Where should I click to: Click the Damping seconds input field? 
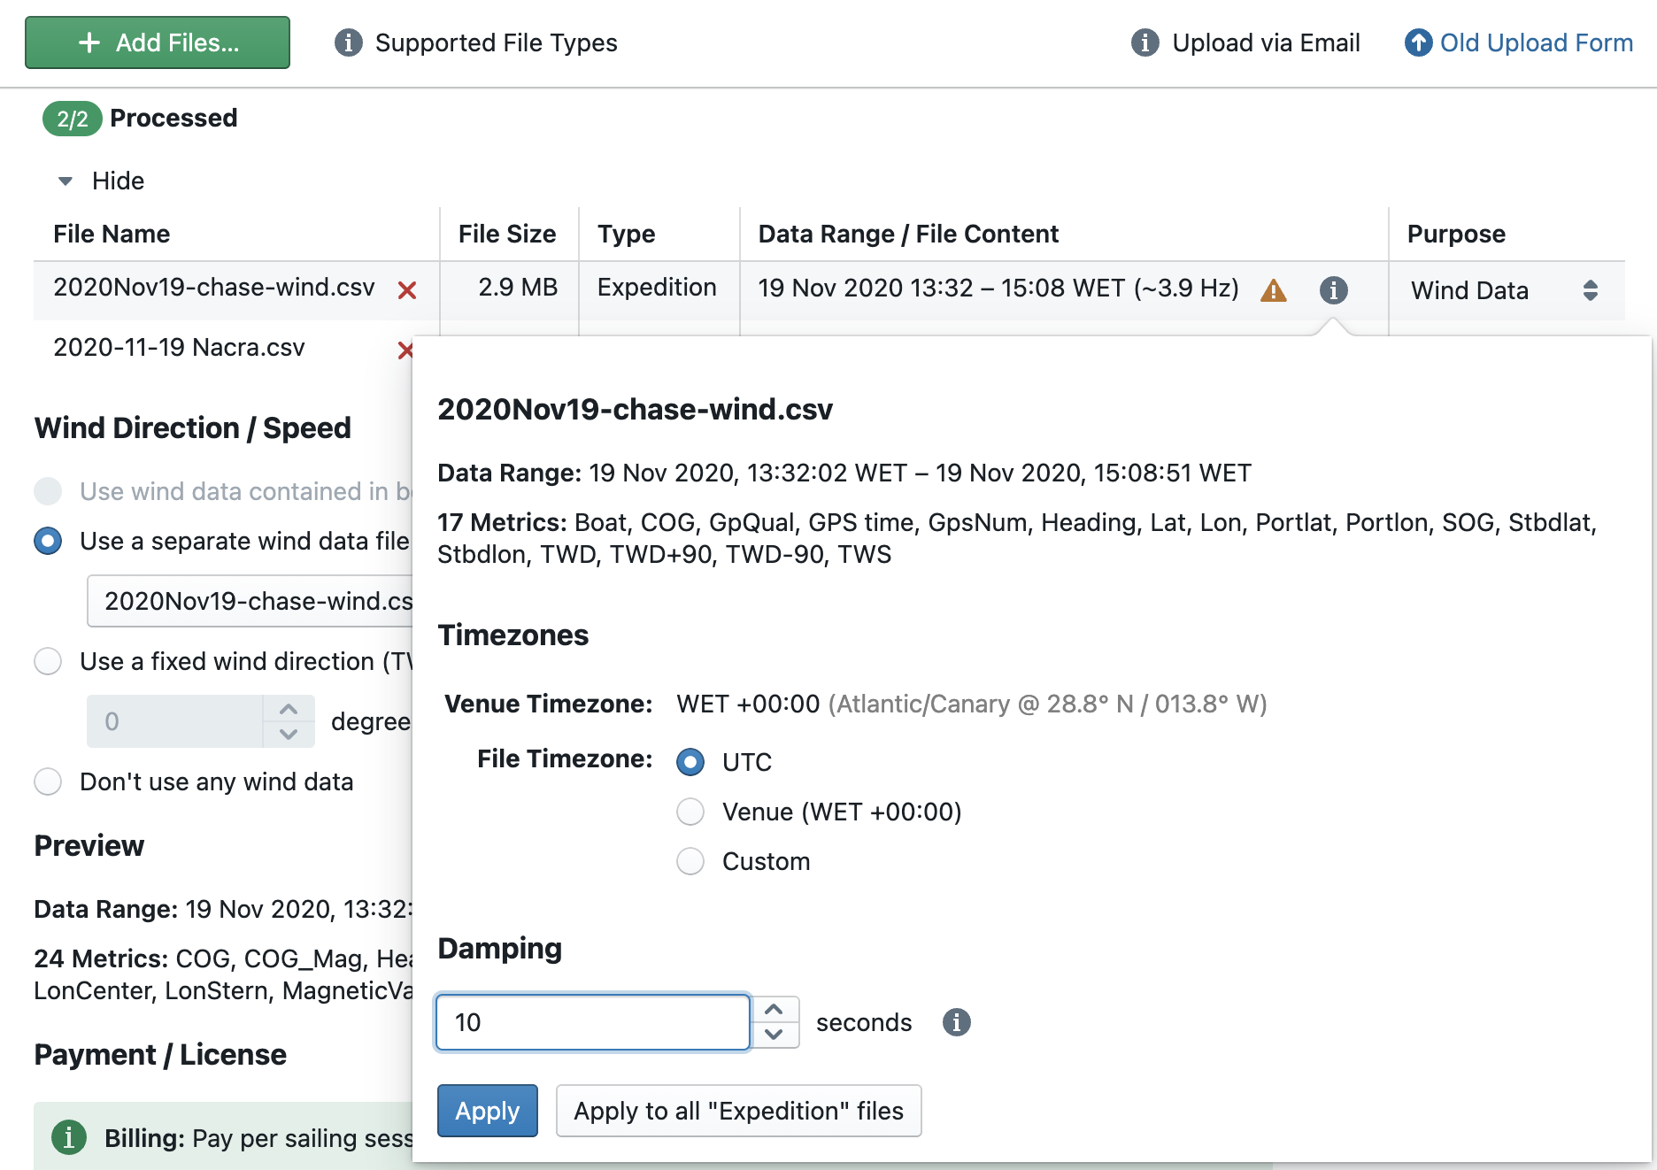[593, 1022]
